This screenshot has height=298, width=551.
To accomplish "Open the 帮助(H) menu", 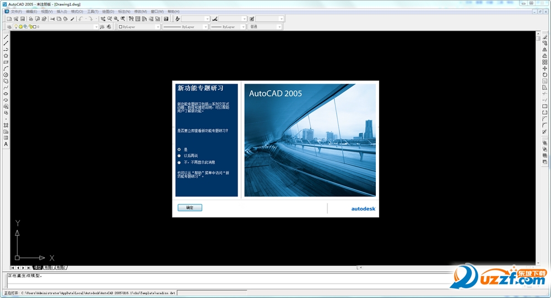I will click(174, 12).
